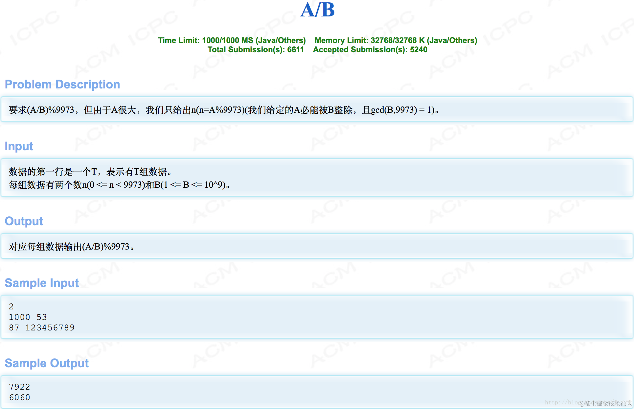
Task: Click the Problem Description heading
Action: (62, 84)
